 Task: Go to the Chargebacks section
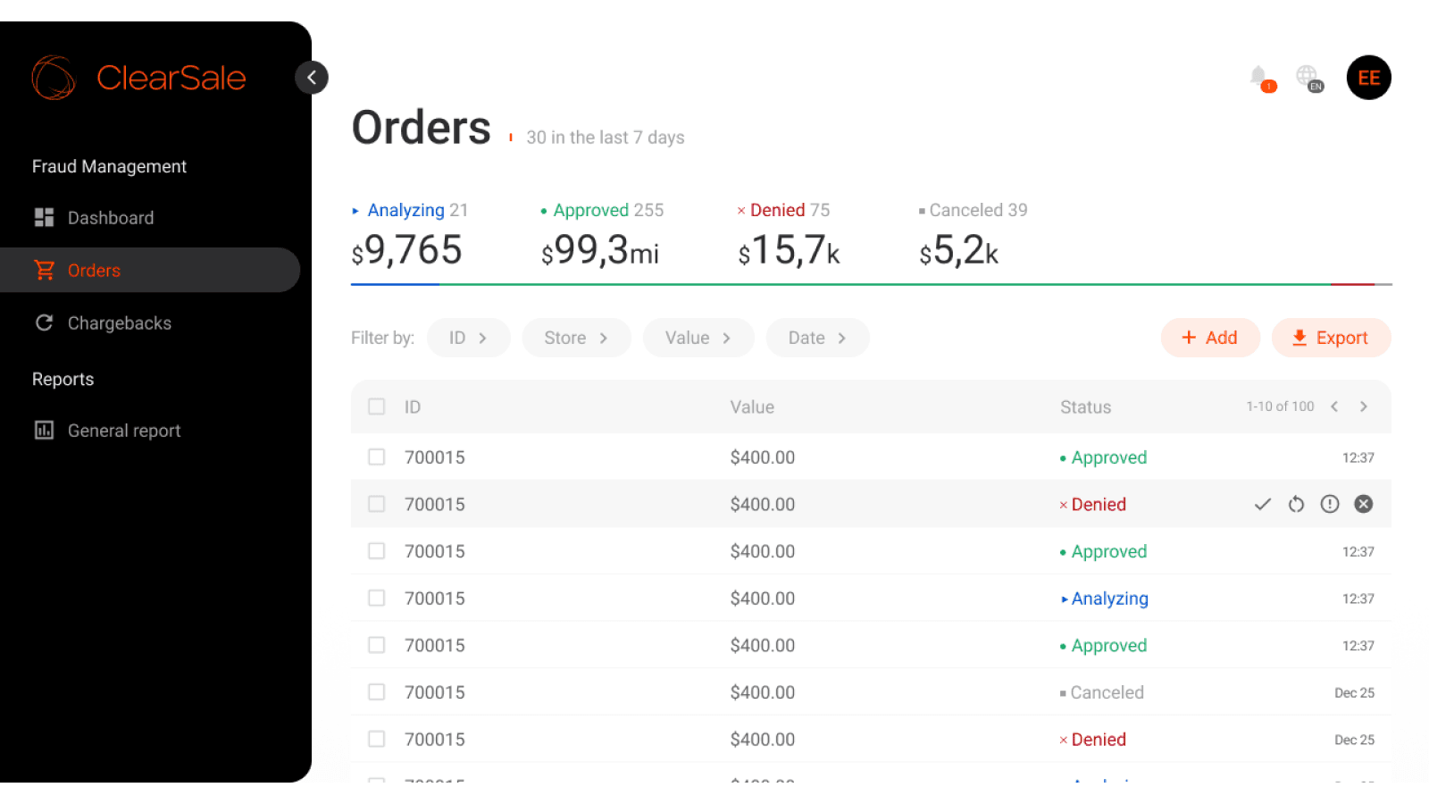pyautogui.click(x=119, y=322)
